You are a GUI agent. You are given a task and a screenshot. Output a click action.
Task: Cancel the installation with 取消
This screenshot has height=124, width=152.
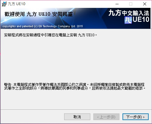click(x=77, y=117)
